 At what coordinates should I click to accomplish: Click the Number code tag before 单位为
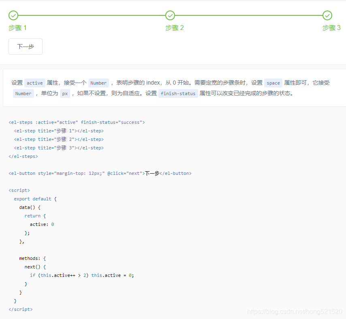pyautogui.click(x=23, y=94)
